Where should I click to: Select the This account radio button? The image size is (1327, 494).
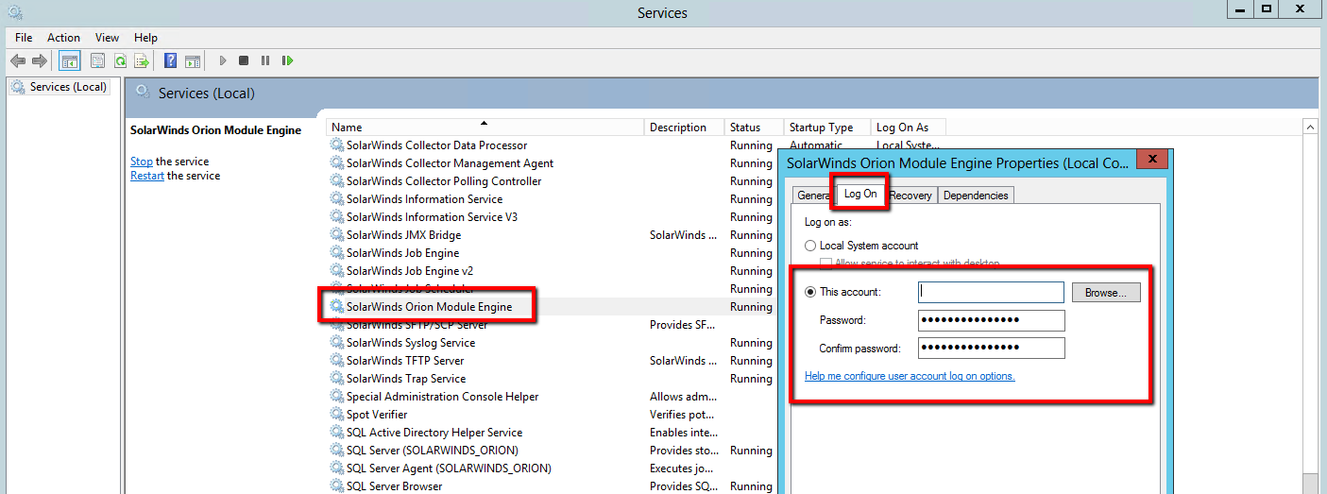pos(810,293)
